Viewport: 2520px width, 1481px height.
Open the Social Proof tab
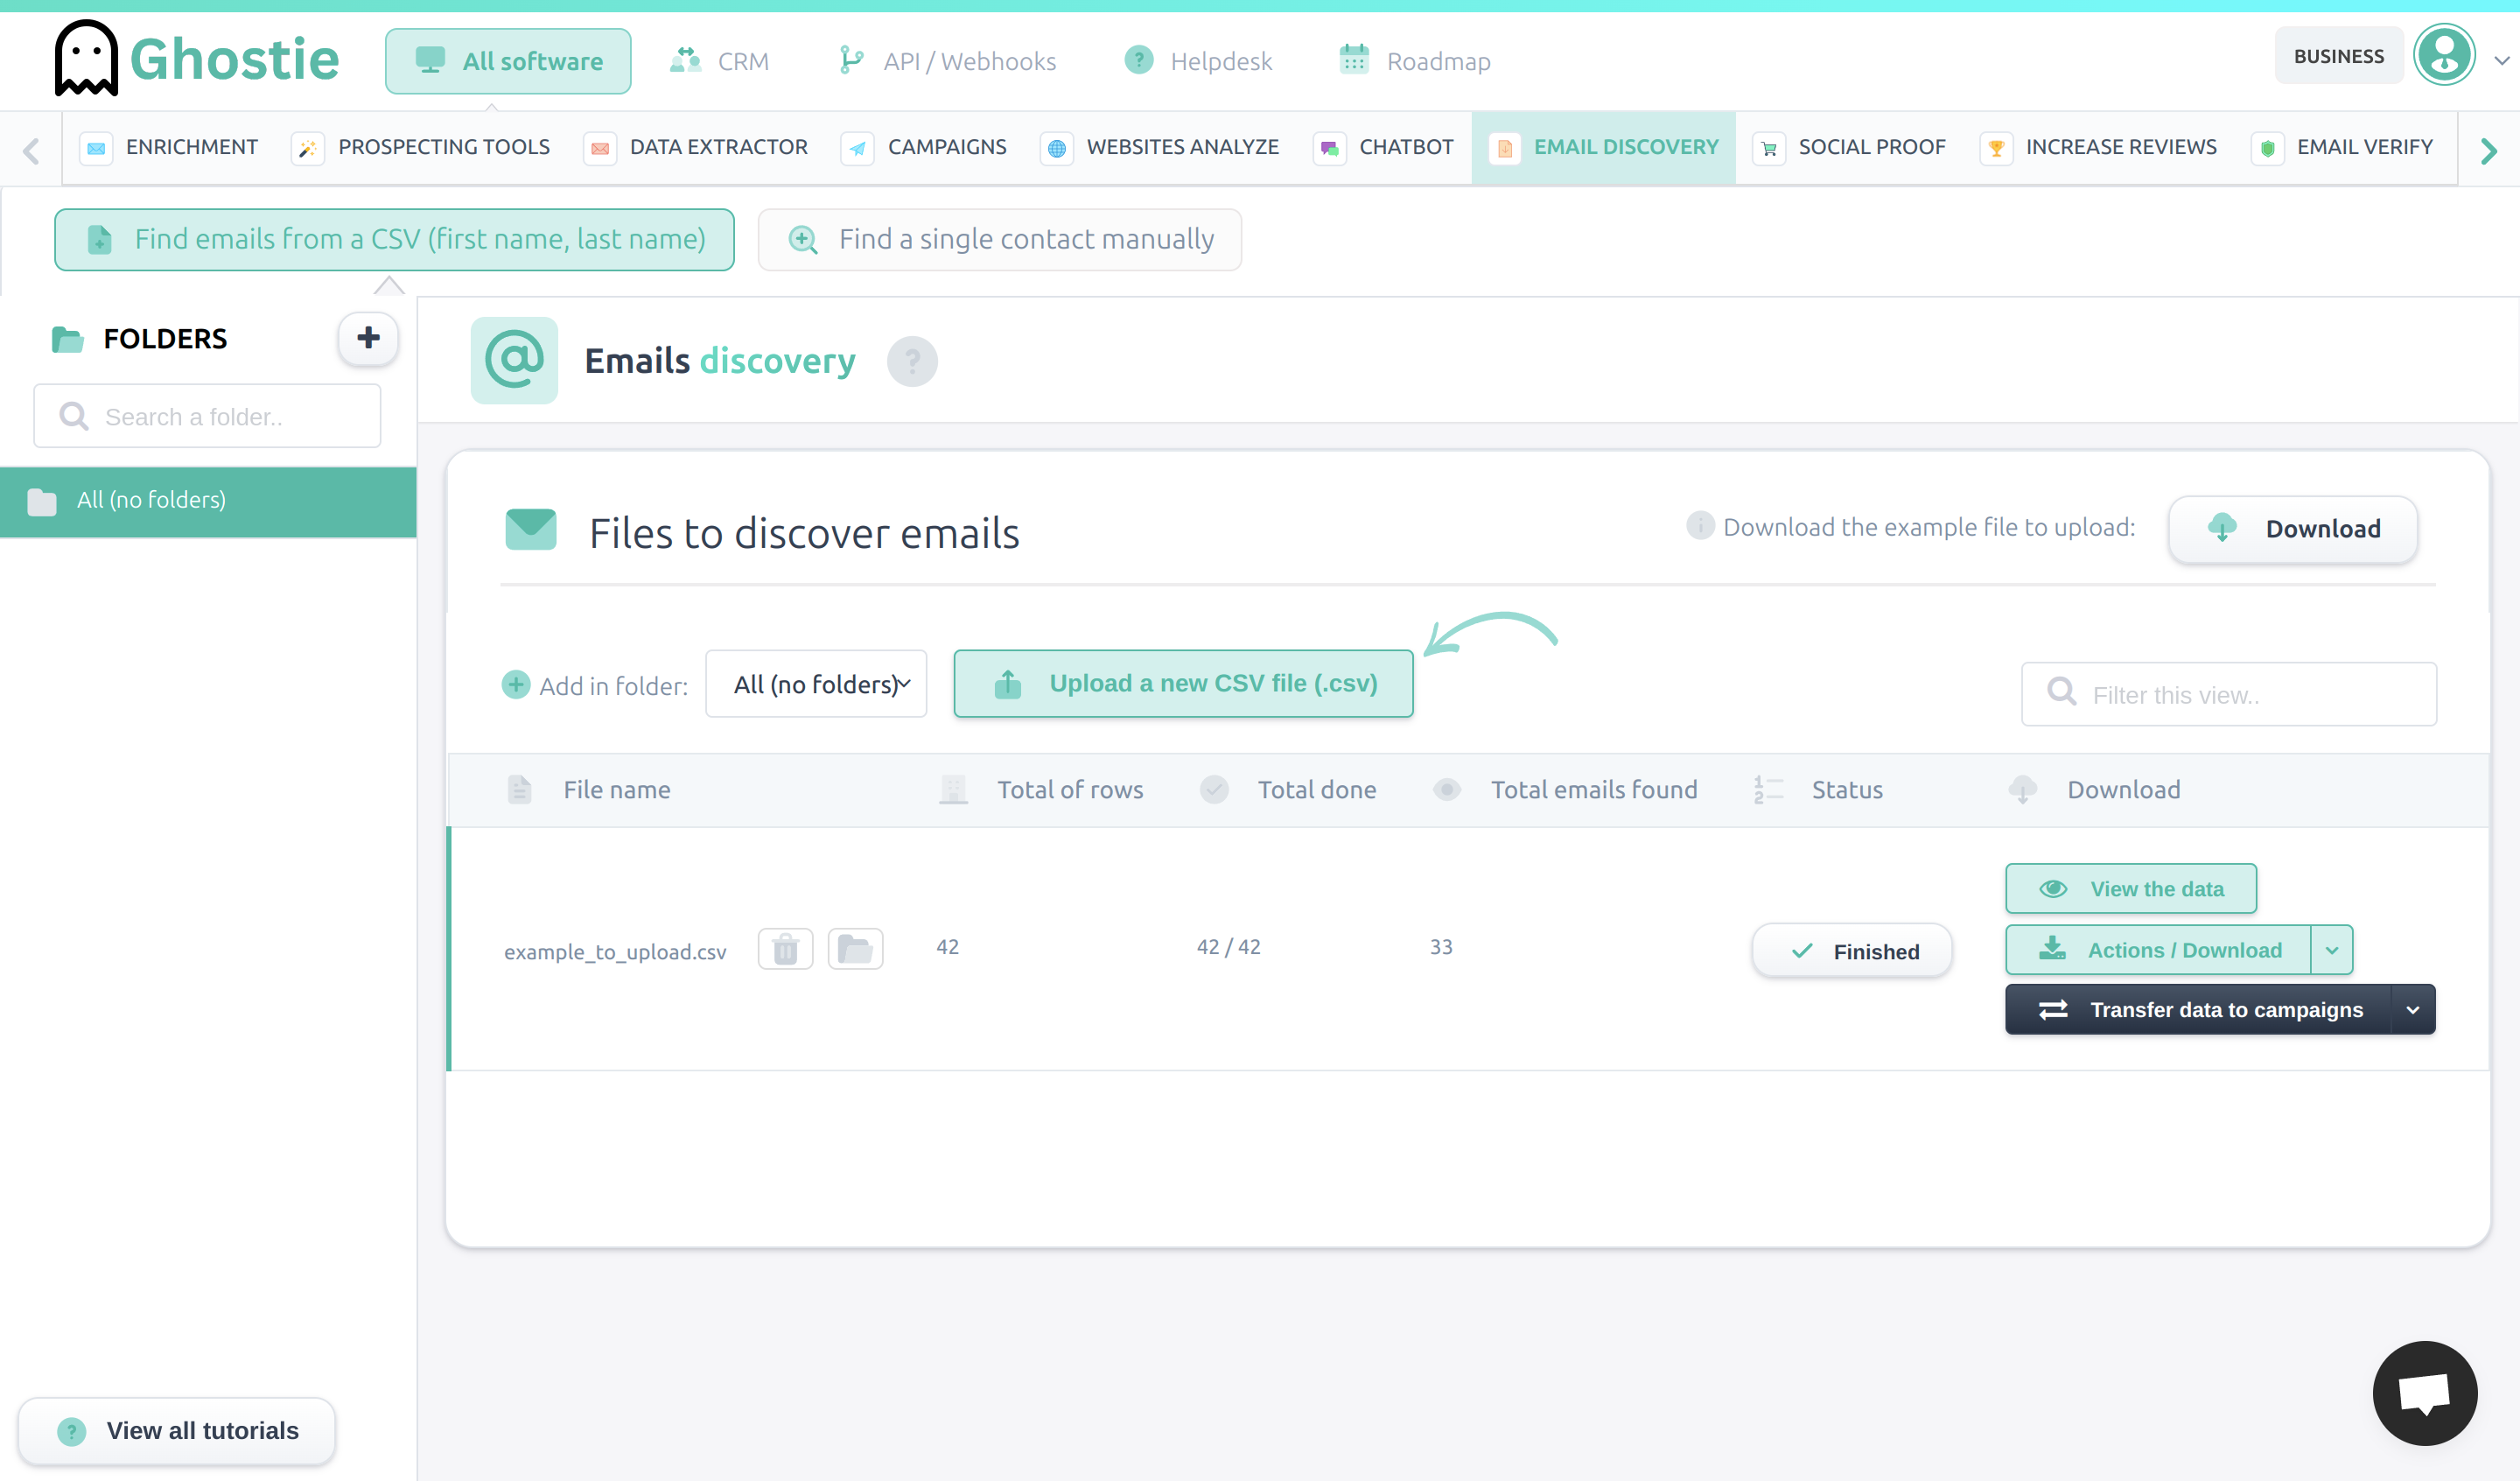pyautogui.click(x=1849, y=147)
